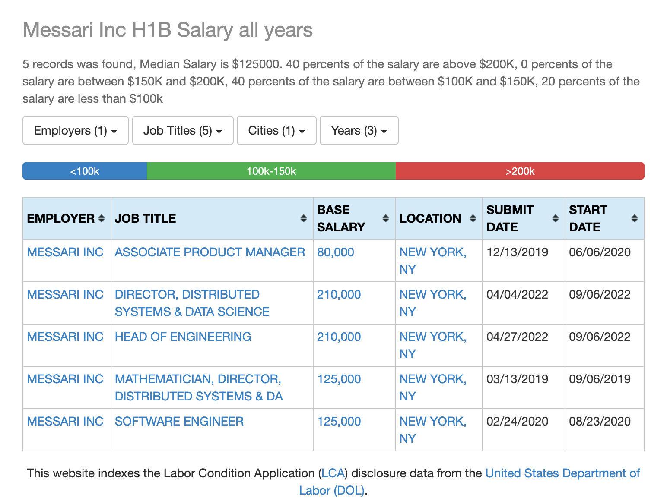Select the SOFTWARE ENGINEER job title link
667x498 pixels.
179,421
